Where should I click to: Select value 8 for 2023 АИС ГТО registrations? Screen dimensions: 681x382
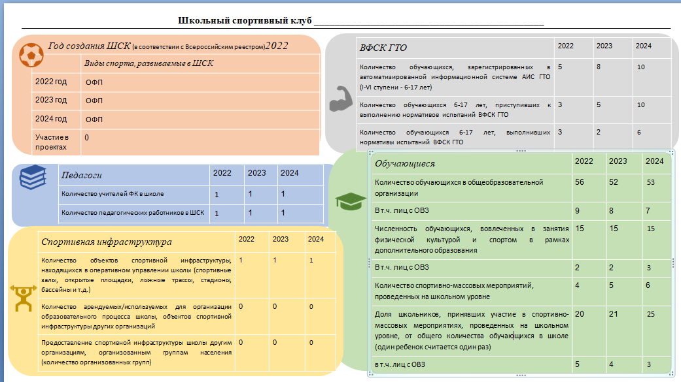599,67
